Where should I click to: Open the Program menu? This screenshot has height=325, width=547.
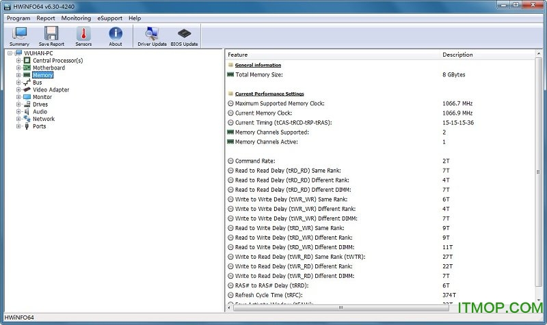click(x=18, y=18)
